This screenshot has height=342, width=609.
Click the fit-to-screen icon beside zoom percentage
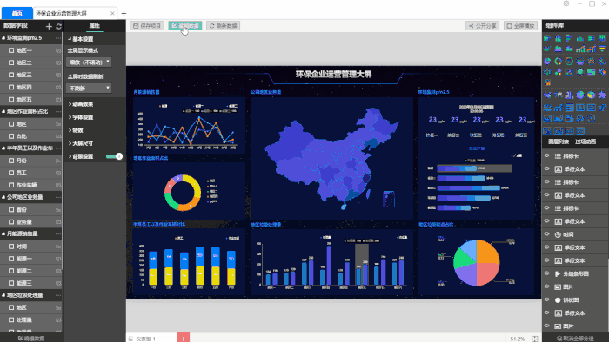tap(535, 339)
